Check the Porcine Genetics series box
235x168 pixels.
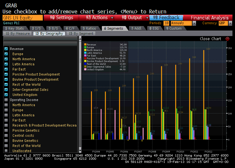6,131
